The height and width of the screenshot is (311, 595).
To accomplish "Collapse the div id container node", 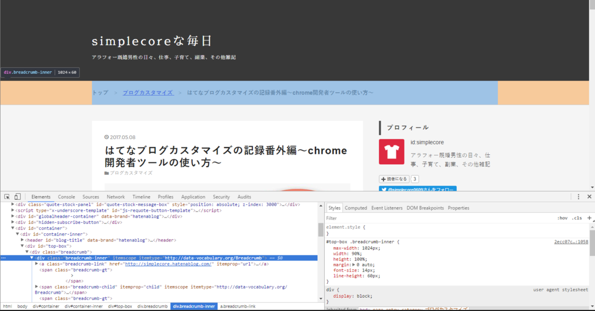I will (x=13, y=229).
